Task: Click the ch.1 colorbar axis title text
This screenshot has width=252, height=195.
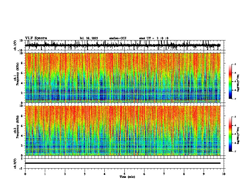Action: 238,83
